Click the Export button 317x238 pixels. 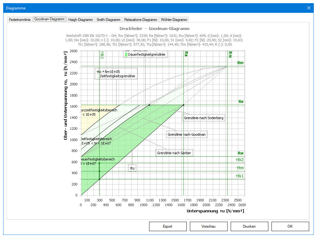click(168, 226)
